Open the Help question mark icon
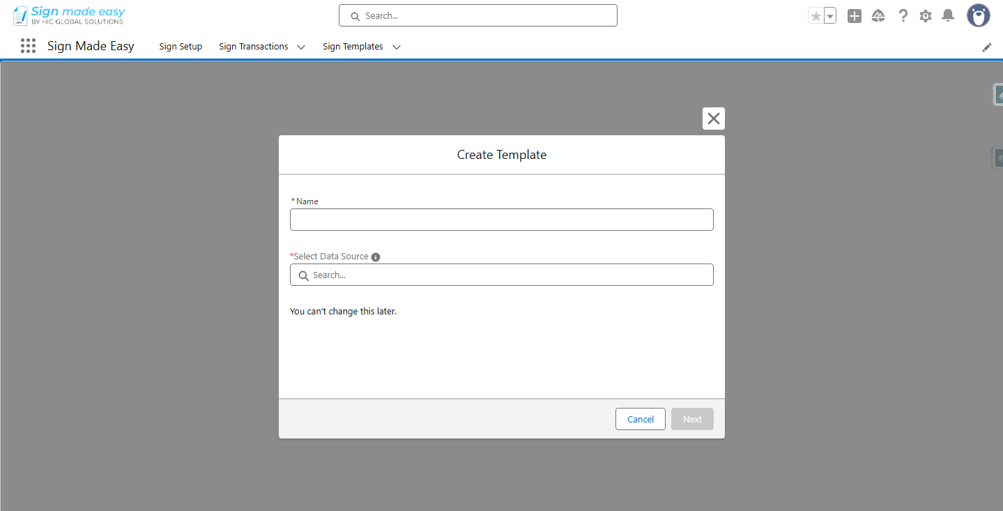Screen dimensions: 1003x511 coord(903,16)
